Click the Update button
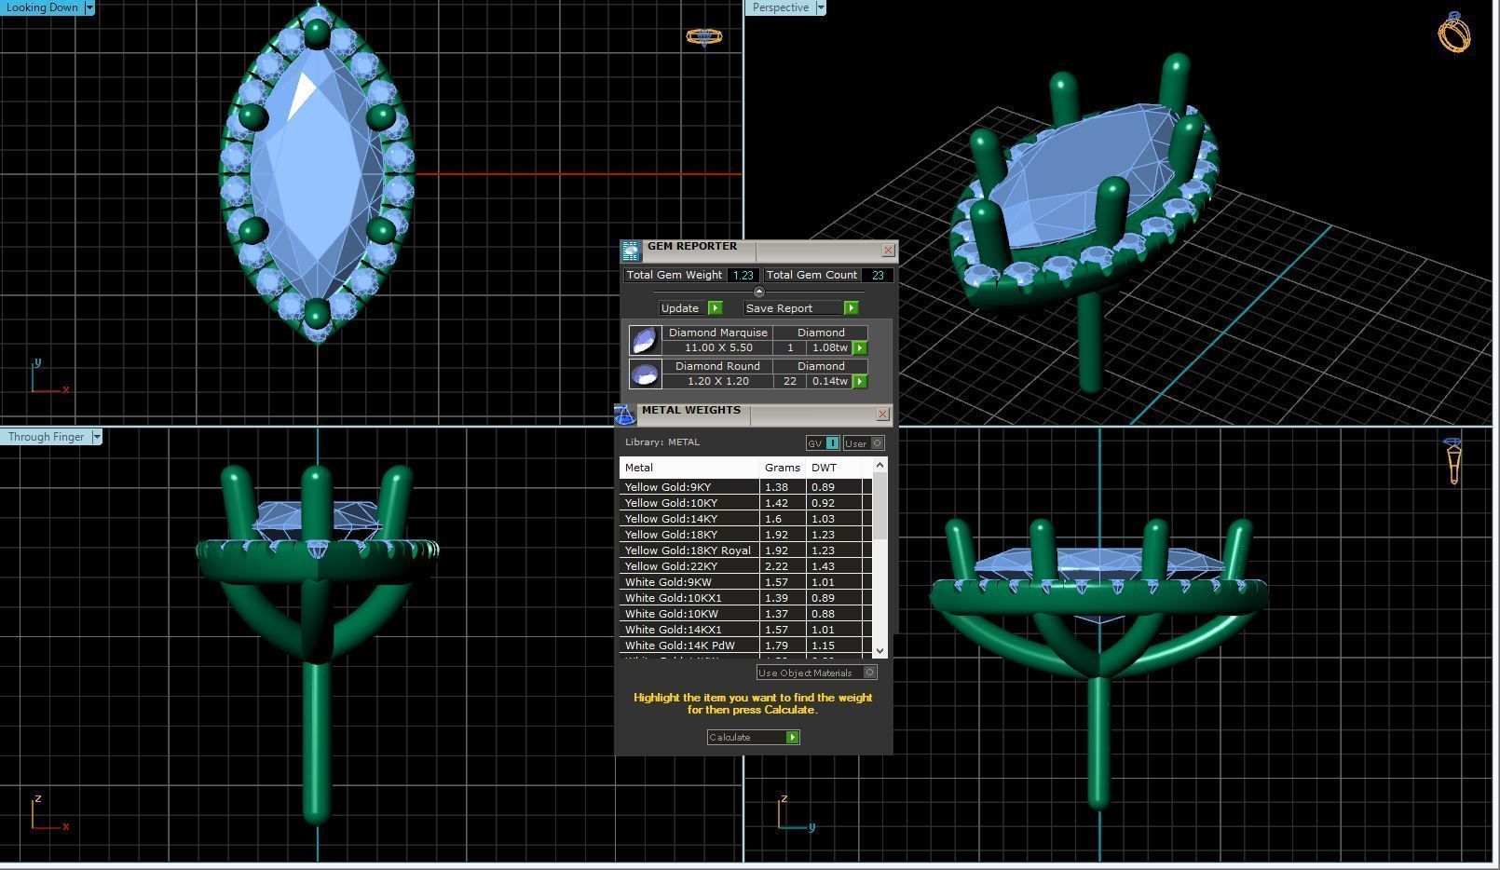Image resolution: width=1500 pixels, height=870 pixels. tap(690, 308)
